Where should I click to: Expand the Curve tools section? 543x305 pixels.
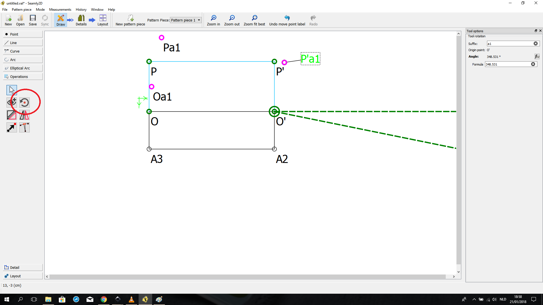pos(23,51)
